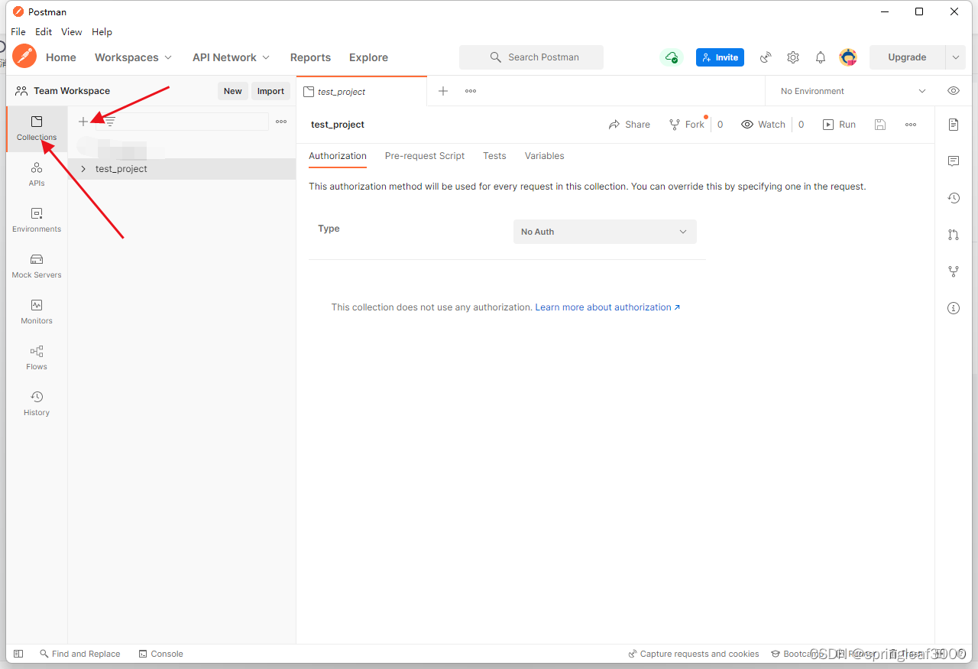Fork the test_project collection
This screenshot has width=978, height=669.
(686, 125)
